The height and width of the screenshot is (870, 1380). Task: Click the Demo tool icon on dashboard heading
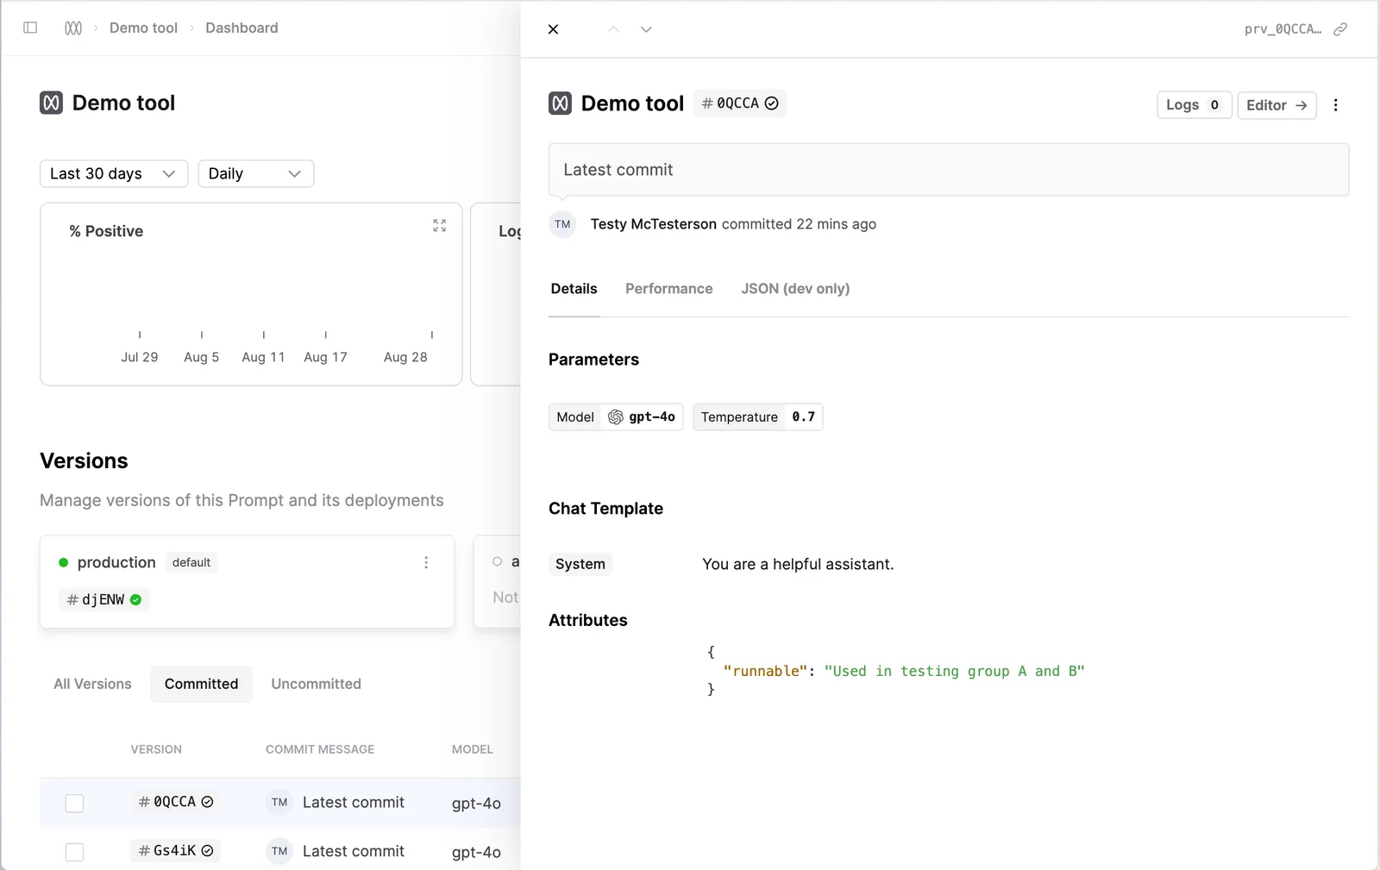pos(51,103)
